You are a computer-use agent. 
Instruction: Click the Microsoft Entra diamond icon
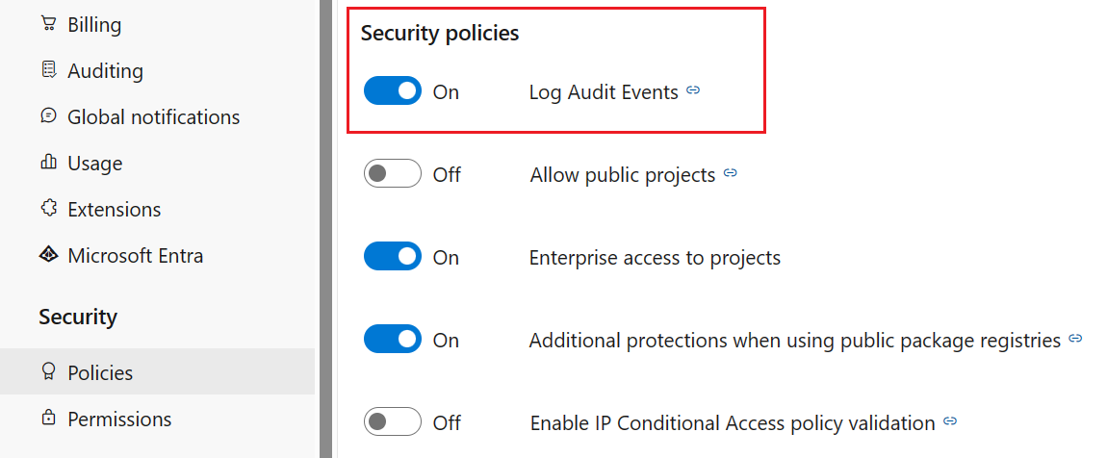(x=48, y=255)
